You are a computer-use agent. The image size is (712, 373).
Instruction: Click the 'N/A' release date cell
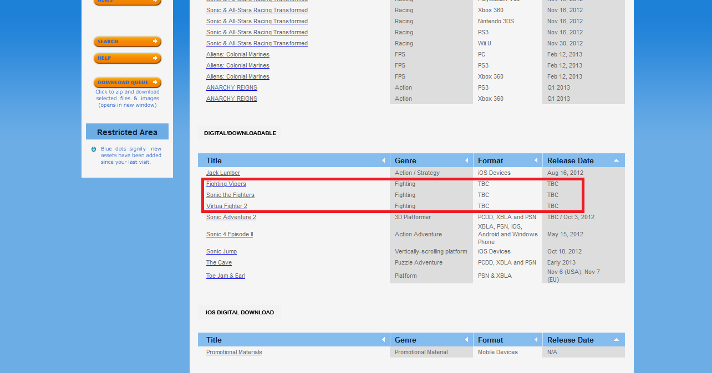552,352
